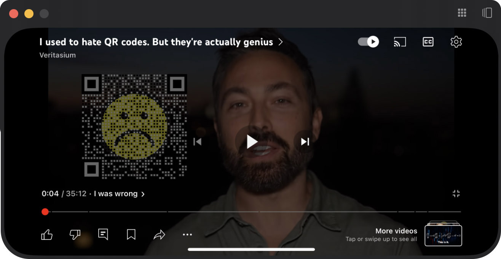This screenshot has width=501, height=259.
Task: Like the video with thumbs up
Action: point(46,235)
